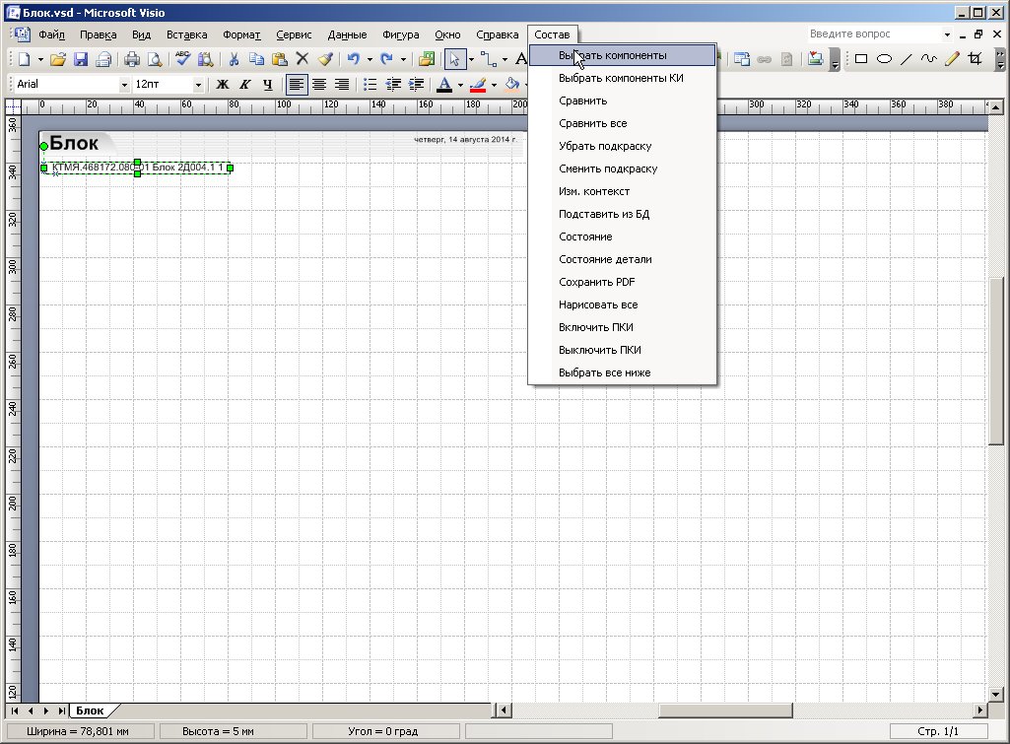The image size is (1010, 744).
Task: Switch to the Блок page tab
Action: (x=91, y=710)
